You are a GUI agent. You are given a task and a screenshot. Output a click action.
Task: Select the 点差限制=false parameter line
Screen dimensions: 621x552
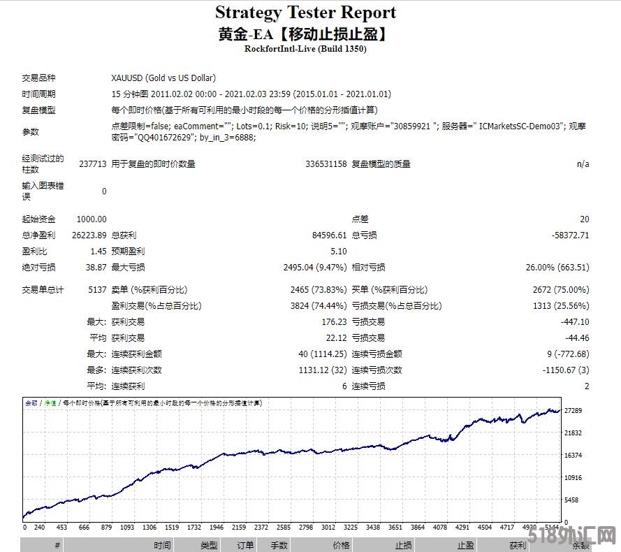[x=349, y=131]
